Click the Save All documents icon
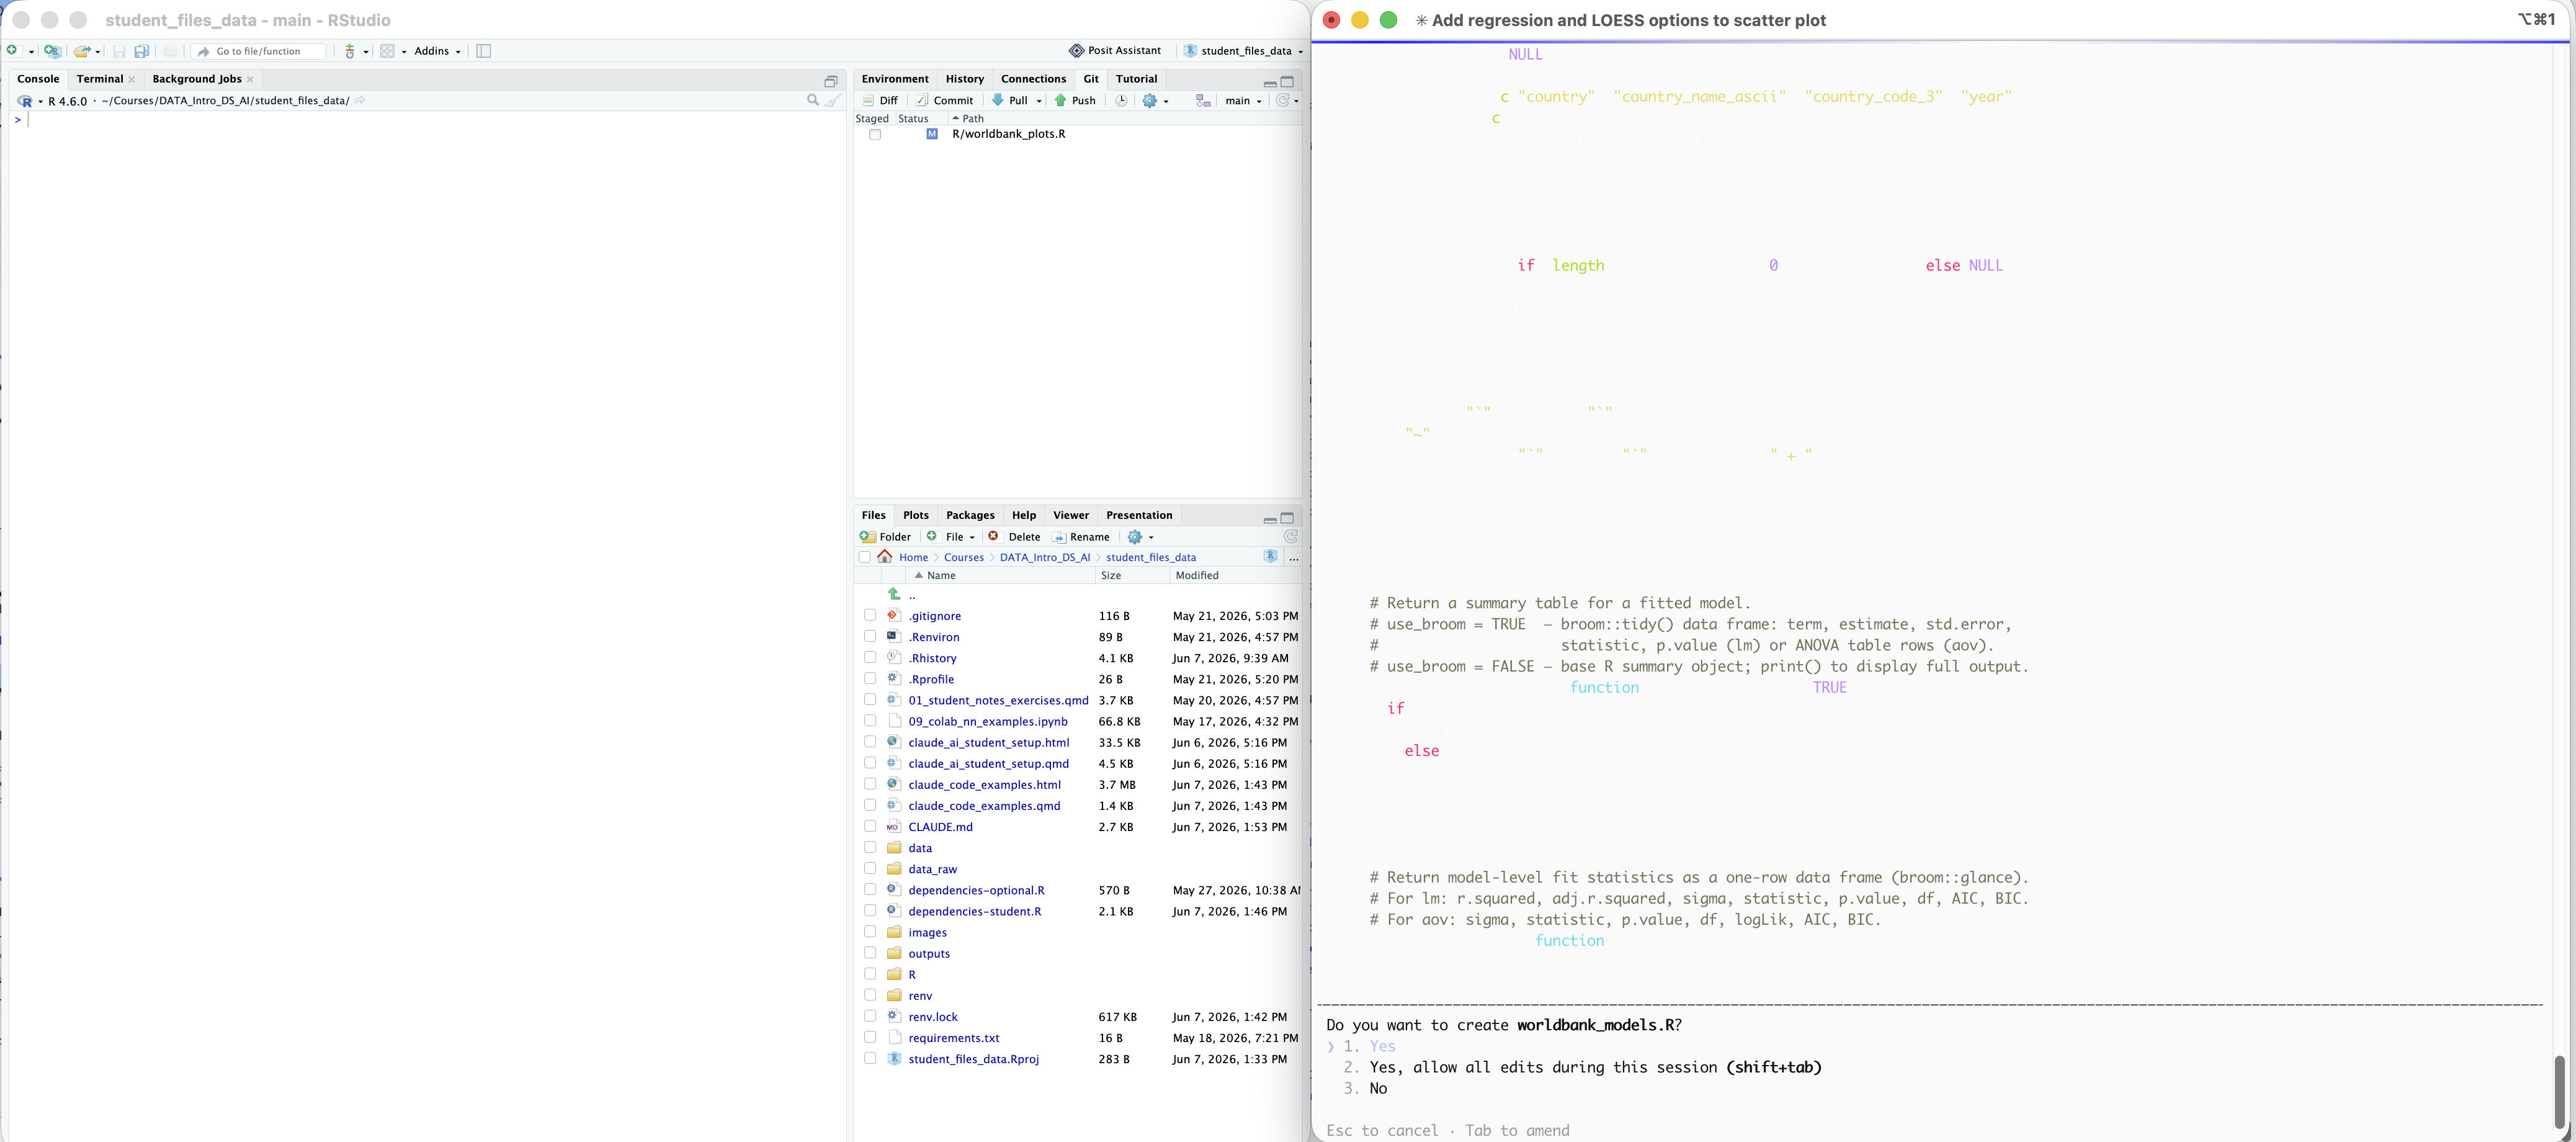Viewport: 2576px width, 1142px height. point(142,51)
